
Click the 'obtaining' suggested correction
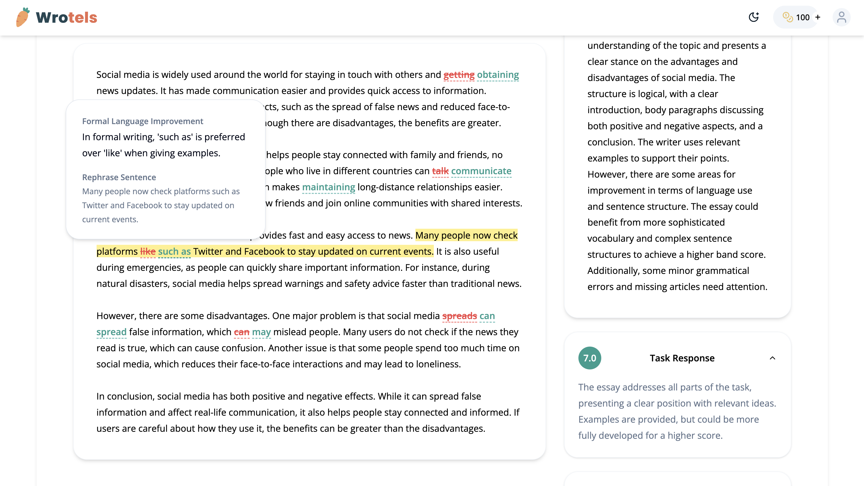(498, 75)
